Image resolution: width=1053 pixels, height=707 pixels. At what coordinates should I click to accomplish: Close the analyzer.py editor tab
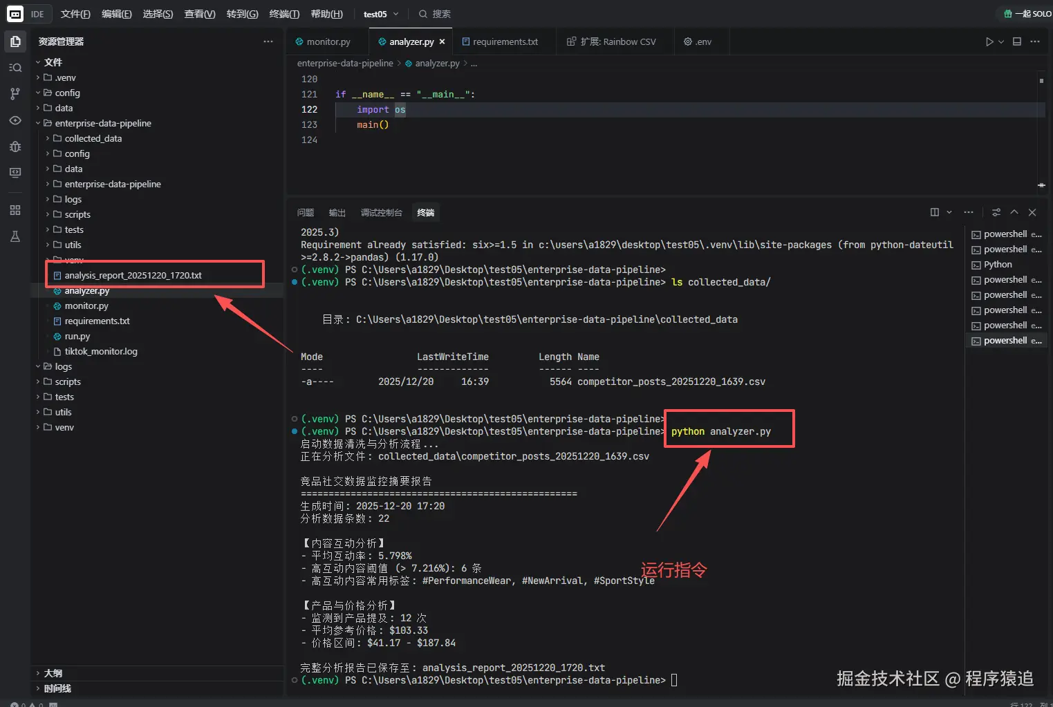coord(442,41)
